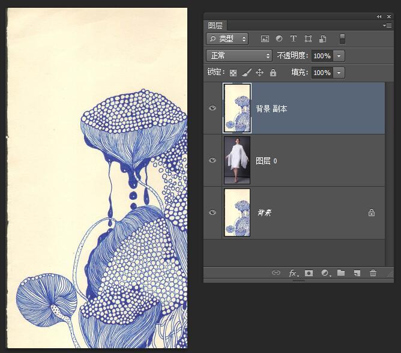The height and width of the screenshot is (353, 401).
Task: Open the layers panel flyout menu
Action: (387, 25)
